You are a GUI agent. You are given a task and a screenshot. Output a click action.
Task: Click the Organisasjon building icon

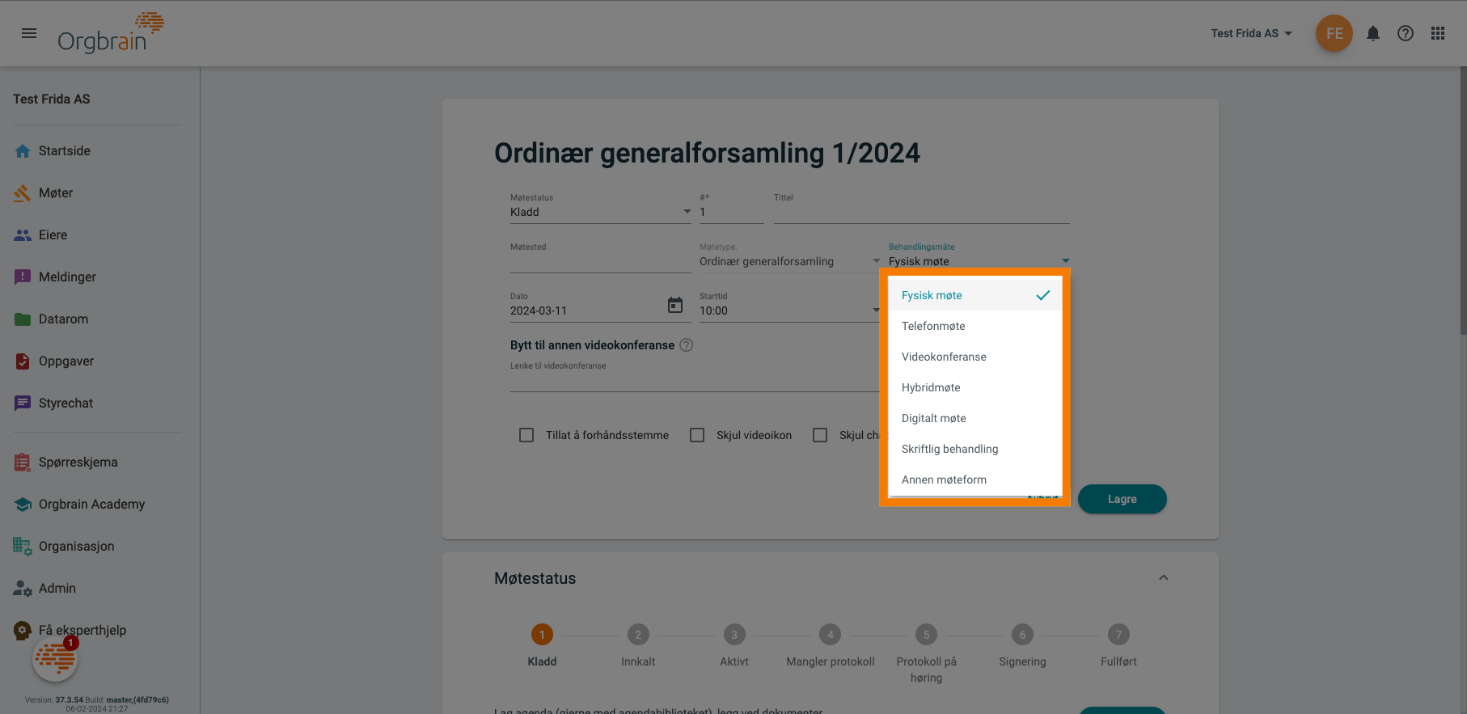pyautogui.click(x=23, y=547)
